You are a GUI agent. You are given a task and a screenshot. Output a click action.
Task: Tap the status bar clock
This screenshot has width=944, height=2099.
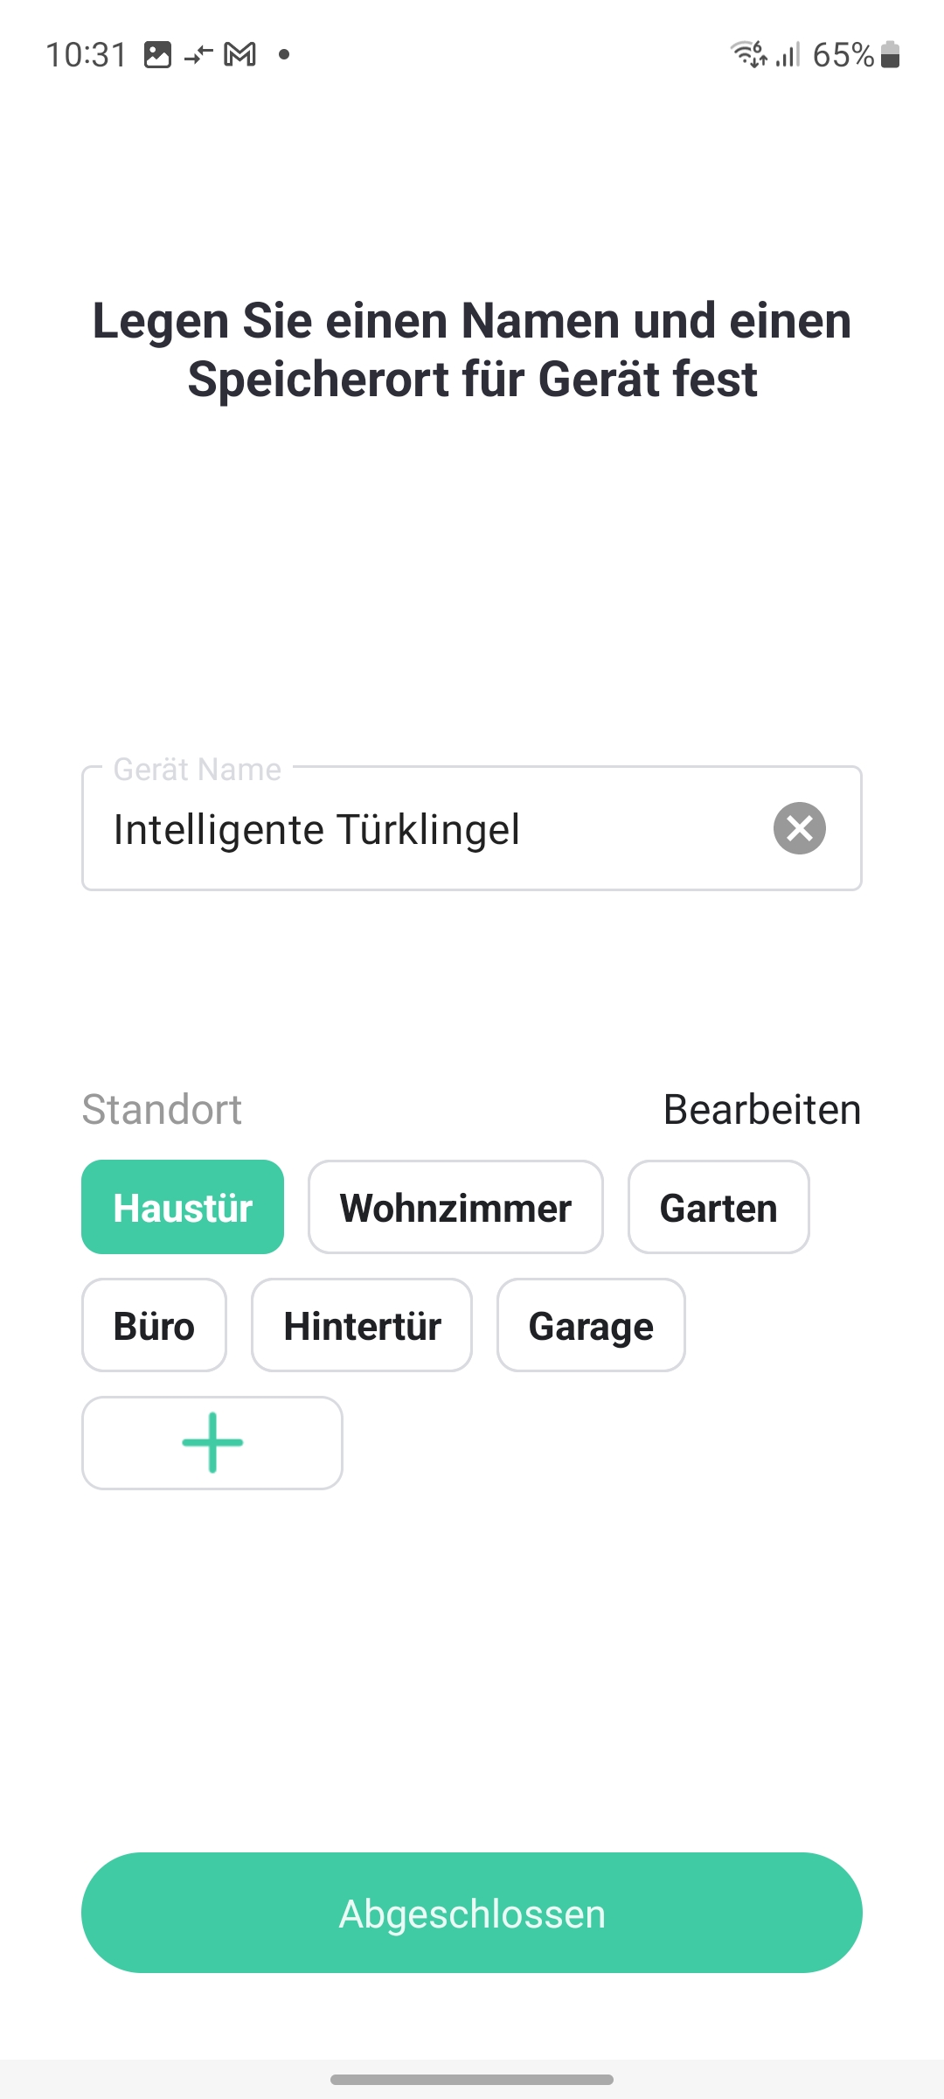point(87,55)
